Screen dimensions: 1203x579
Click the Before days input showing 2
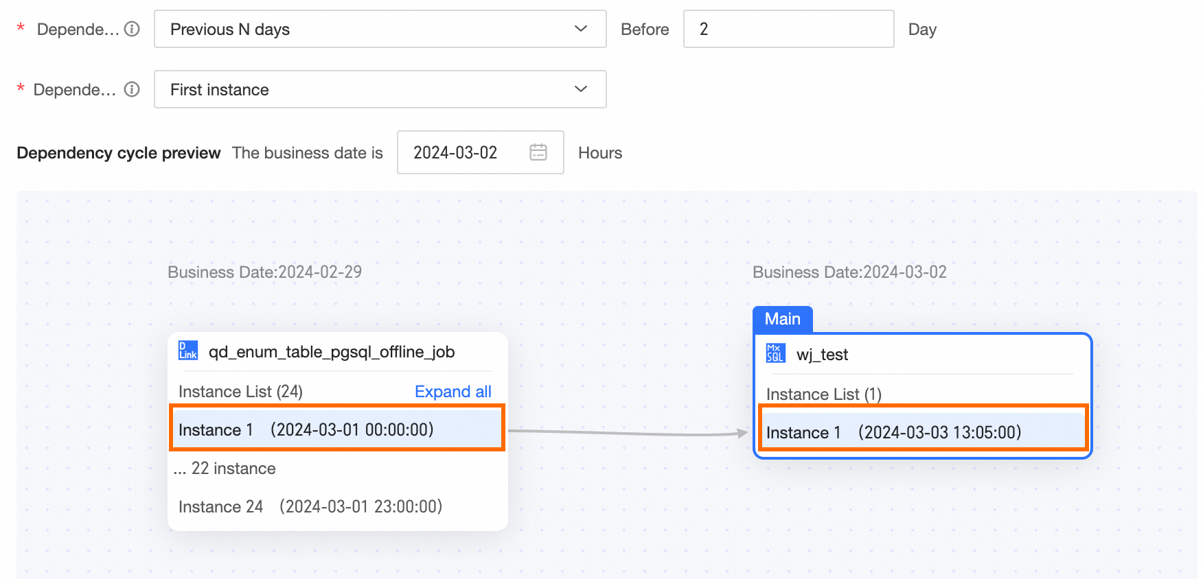point(789,29)
